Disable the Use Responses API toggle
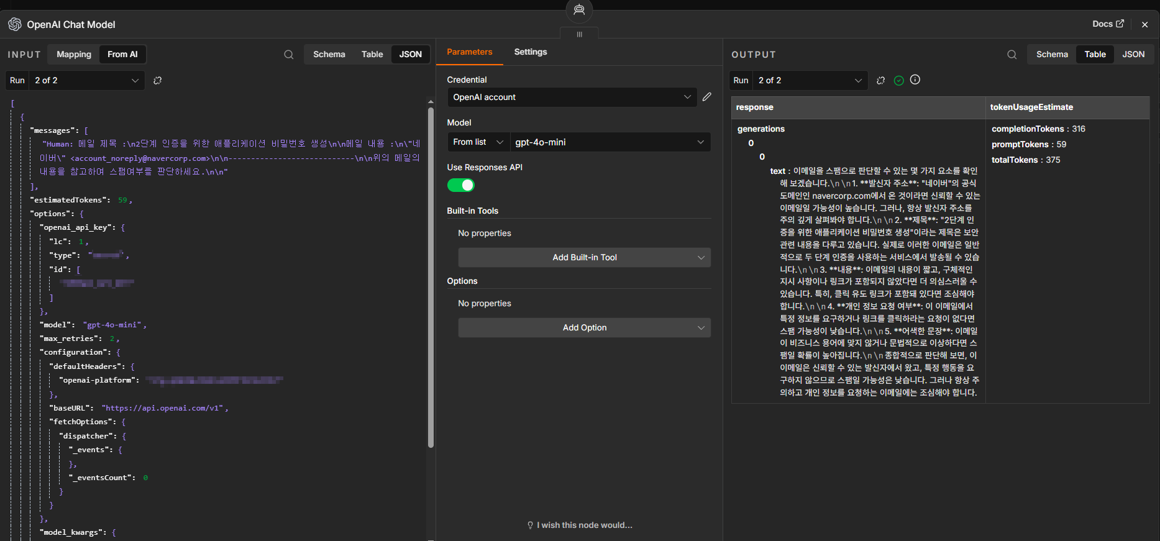The image size is (1160, 541). (461, 185)
